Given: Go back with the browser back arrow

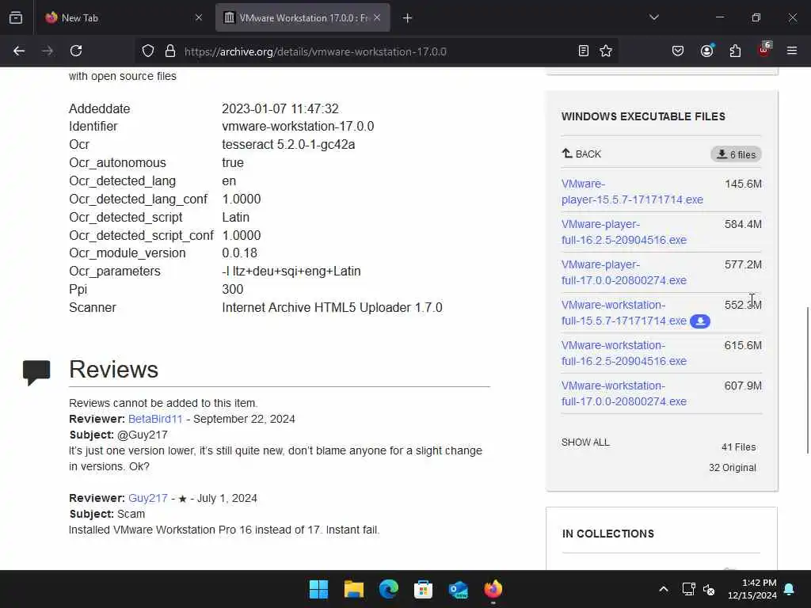Looking at the screenshot, I should (x=19, y=51).
